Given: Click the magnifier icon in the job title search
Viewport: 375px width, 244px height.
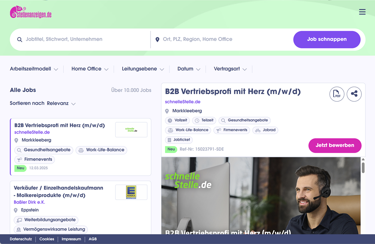Looking at the screenshot, I should pyautogui.click(x=20, y=40).
